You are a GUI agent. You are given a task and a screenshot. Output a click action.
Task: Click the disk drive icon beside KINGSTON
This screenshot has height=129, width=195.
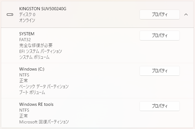click(10, 15)
